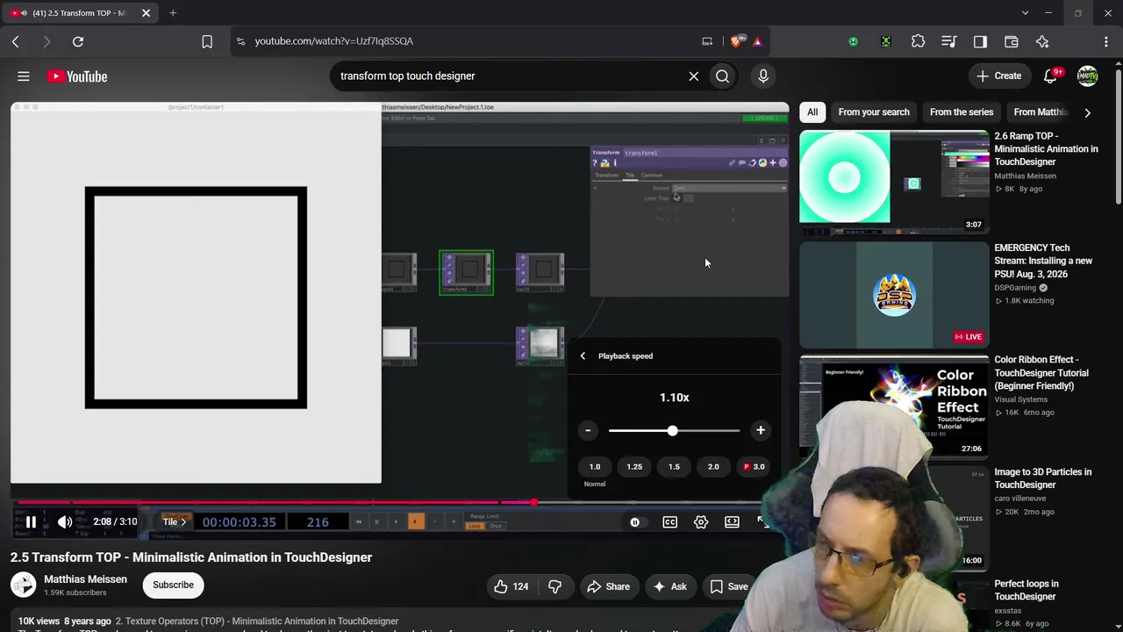Viewport: 1123px width, 632px height.
Task: Like the video with 124 likes
Action: pyautogui.click(x=511, y=586)
